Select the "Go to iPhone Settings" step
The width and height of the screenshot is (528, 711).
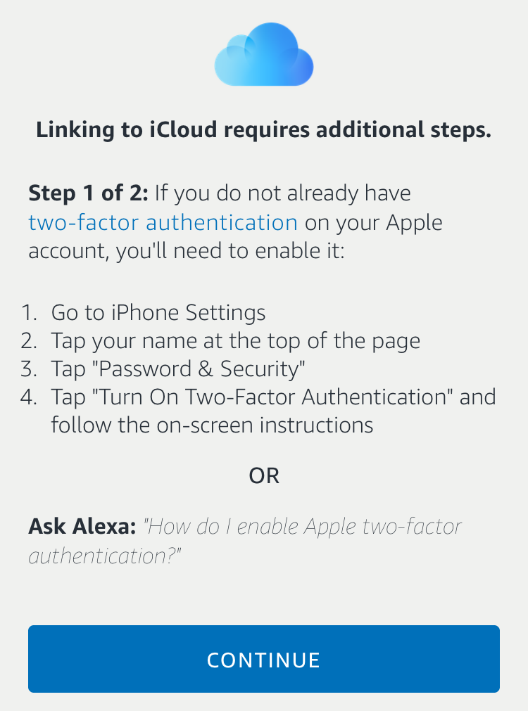(158, 312)
